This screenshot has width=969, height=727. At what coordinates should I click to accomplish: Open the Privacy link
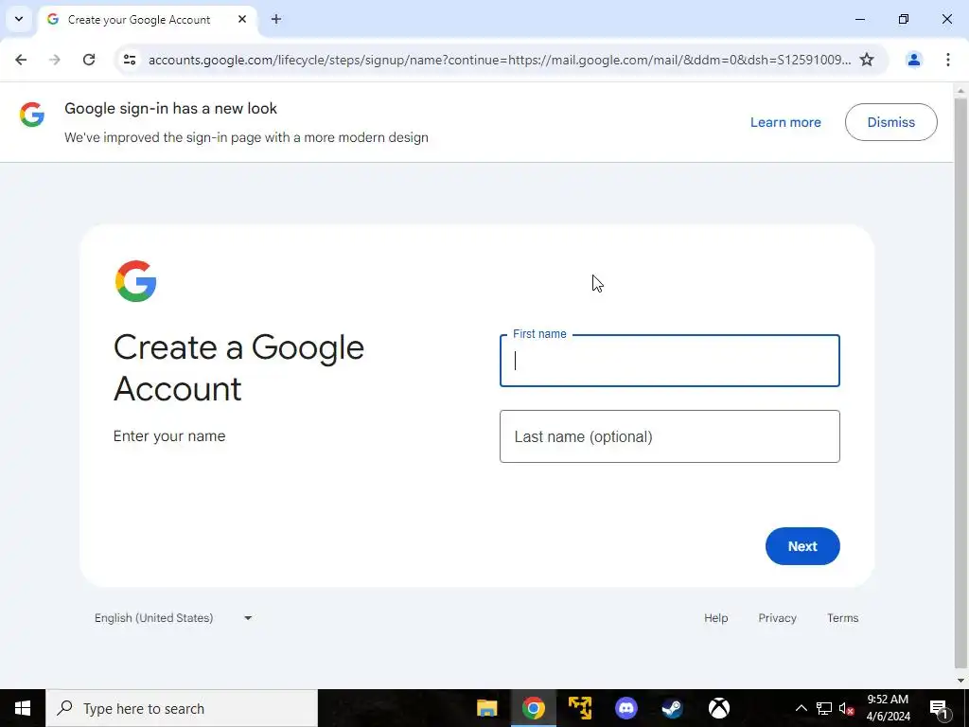click(778, 618)
